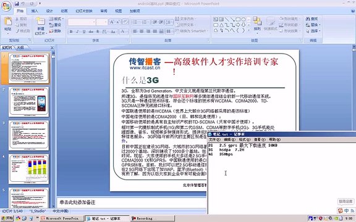The height and width of the screenshot is (222, 356).
Task: Open 格式 menu in Notepad
Action: 245,139
